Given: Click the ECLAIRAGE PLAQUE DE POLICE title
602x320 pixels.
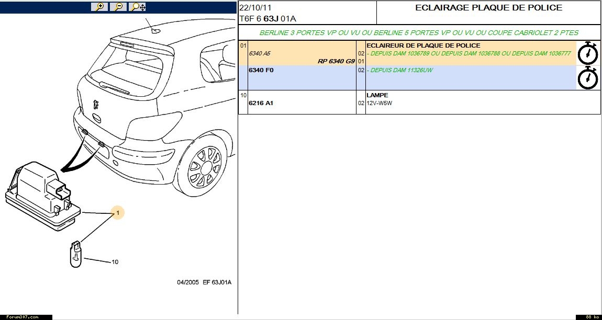Looking at the screenshot, I should point(488,8).
